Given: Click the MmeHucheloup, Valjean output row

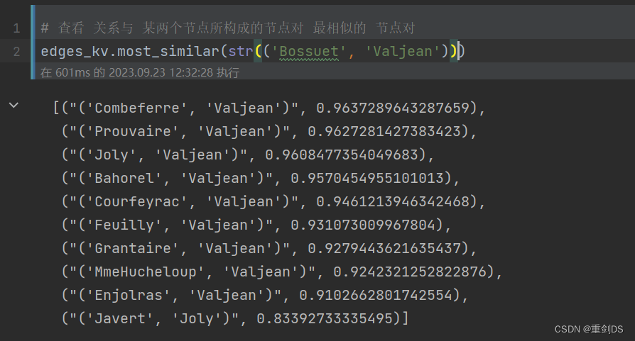Looking at the screenshot, I should point(282,272).
